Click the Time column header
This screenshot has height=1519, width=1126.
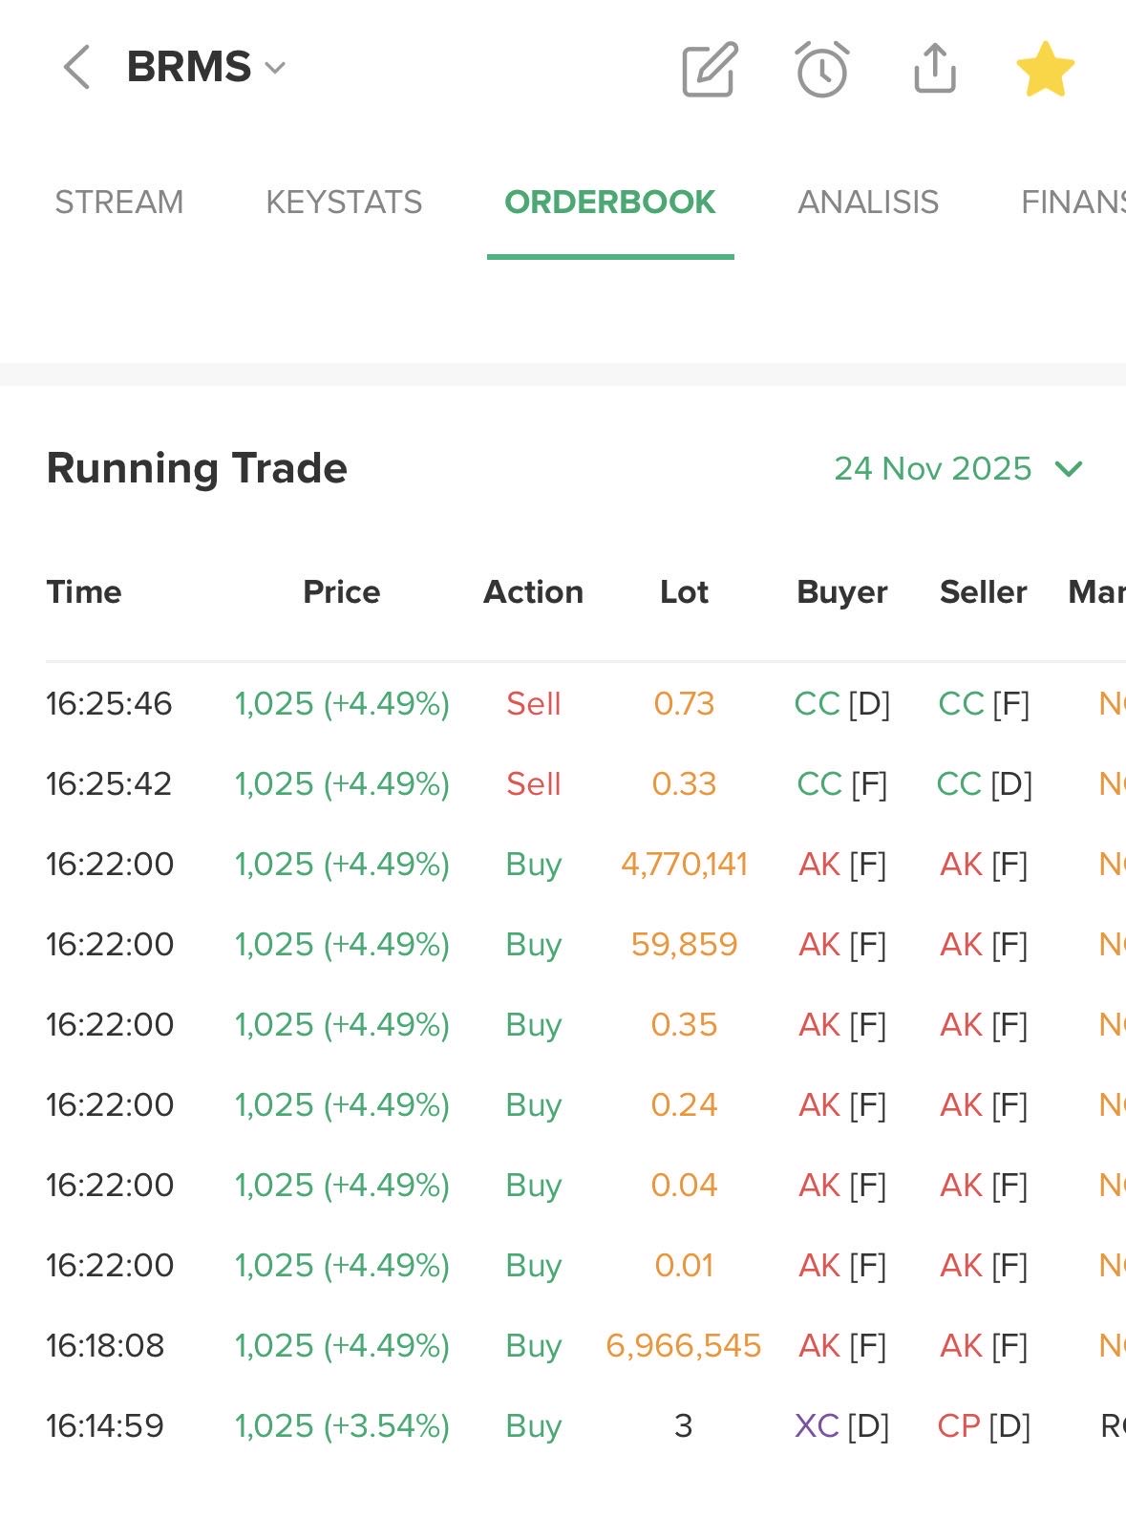84,592
